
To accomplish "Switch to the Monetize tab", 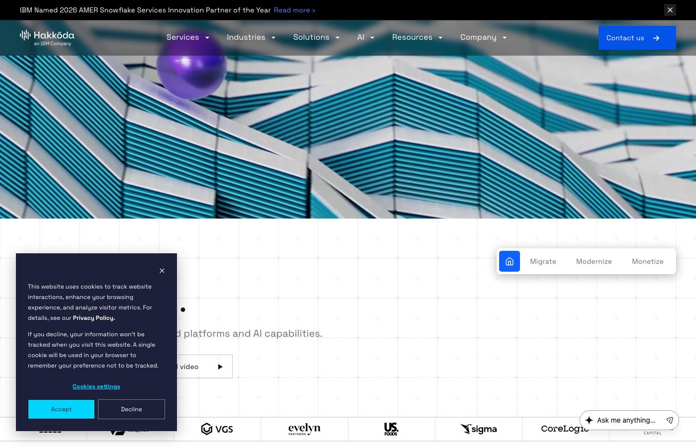I will 648,261.
